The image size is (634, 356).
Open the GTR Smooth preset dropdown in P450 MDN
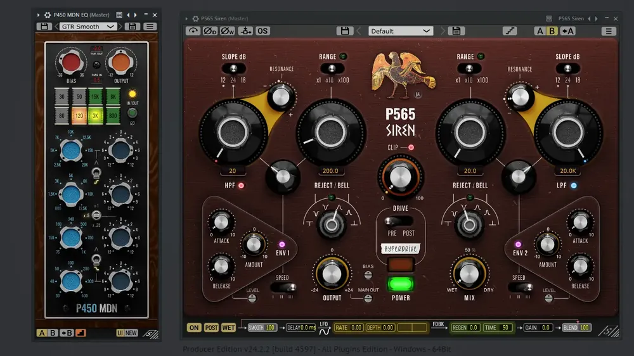[x=88, y=27]
